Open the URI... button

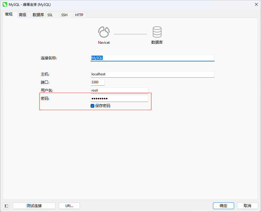[x=69, y=206]
